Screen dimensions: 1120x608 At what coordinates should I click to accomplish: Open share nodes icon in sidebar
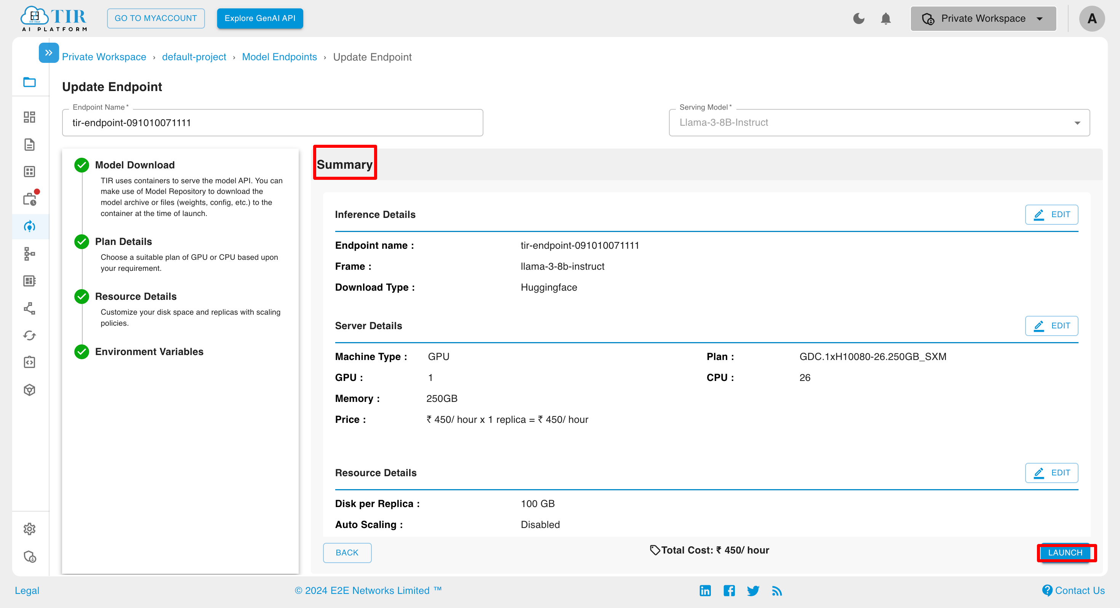click(x=30, y=308)
